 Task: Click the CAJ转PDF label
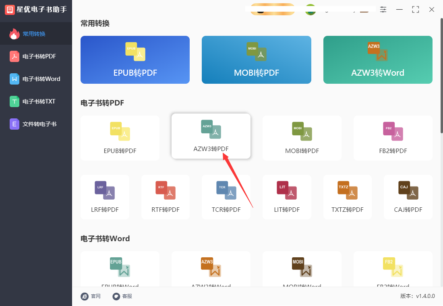[408, 210]
